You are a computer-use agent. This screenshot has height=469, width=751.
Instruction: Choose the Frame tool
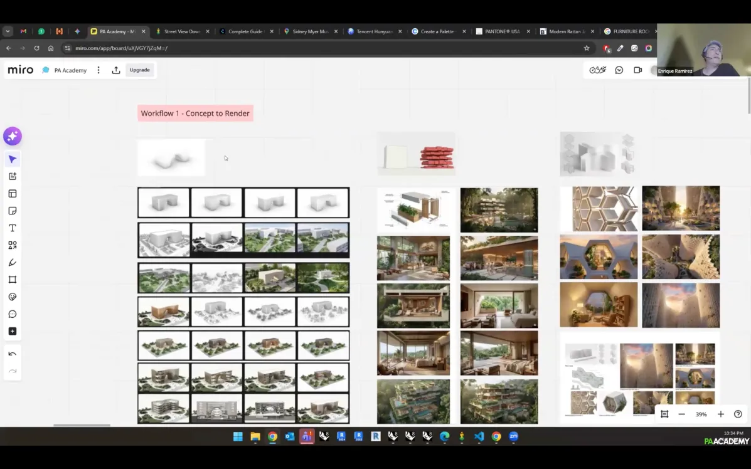pos(13,280)
